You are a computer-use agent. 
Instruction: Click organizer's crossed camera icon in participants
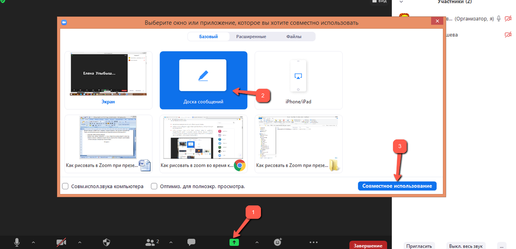point(508,19)
